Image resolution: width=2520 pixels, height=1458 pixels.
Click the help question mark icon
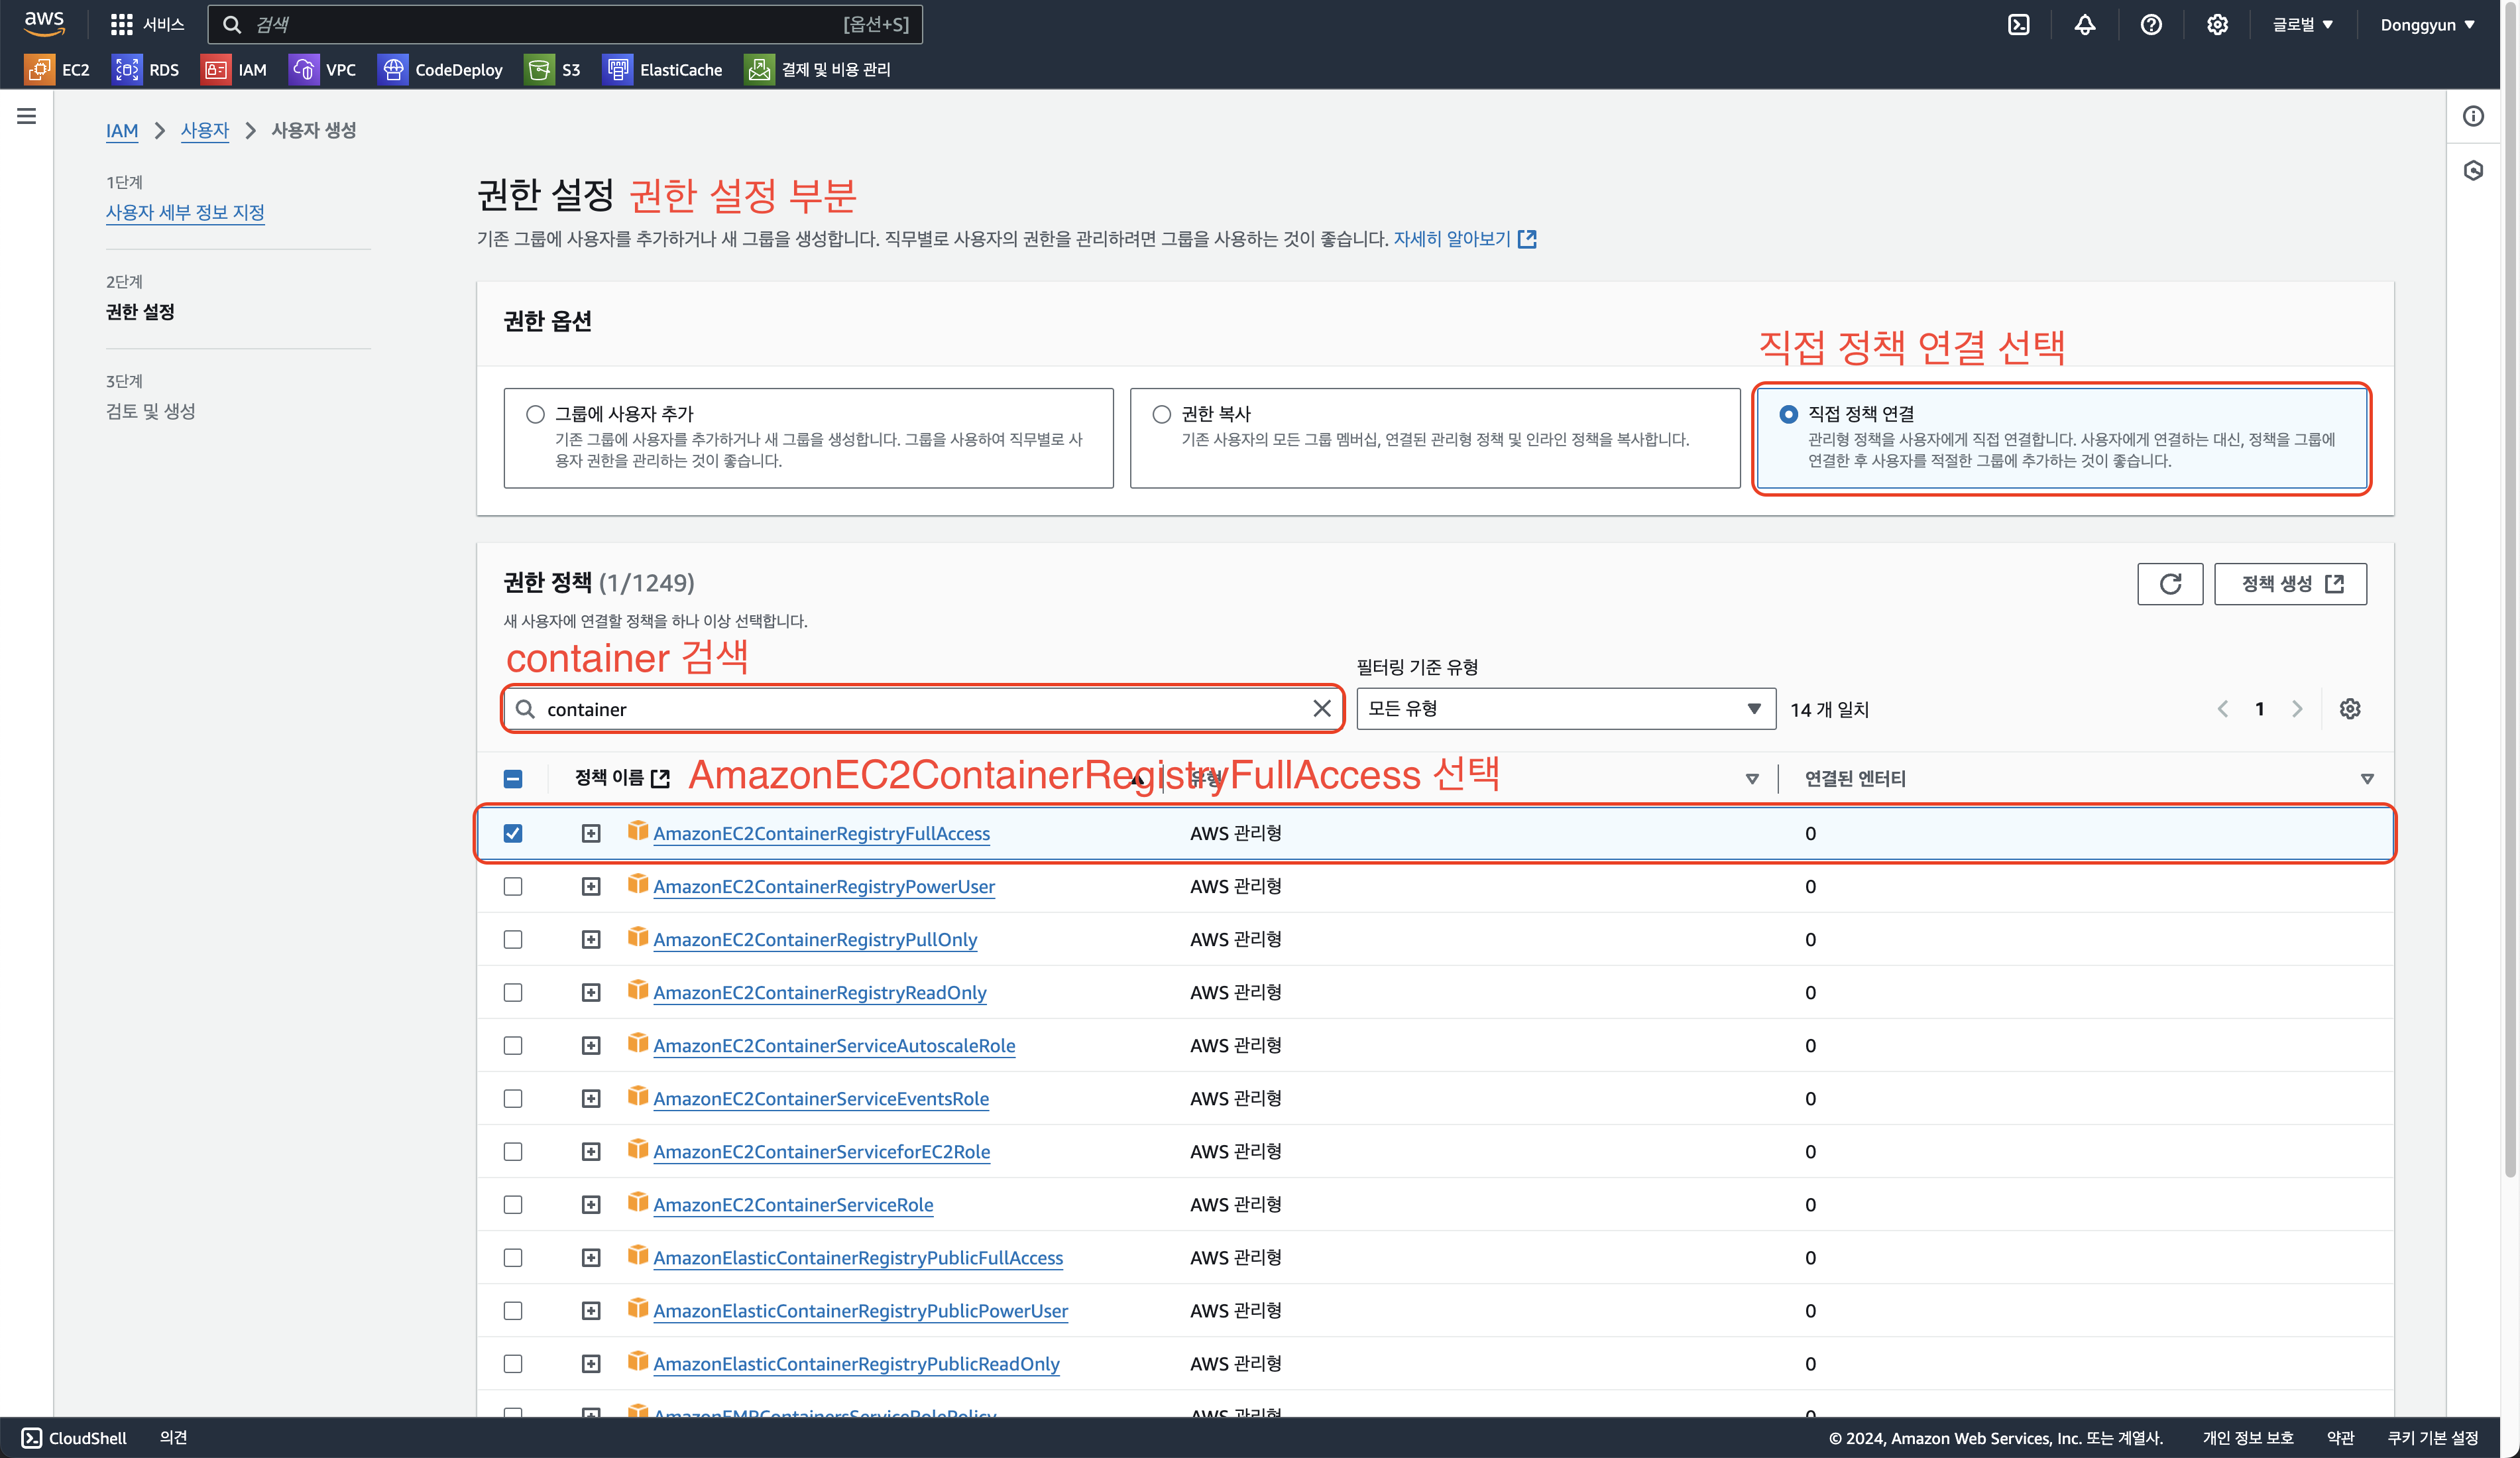click(x=2150, y=25)
